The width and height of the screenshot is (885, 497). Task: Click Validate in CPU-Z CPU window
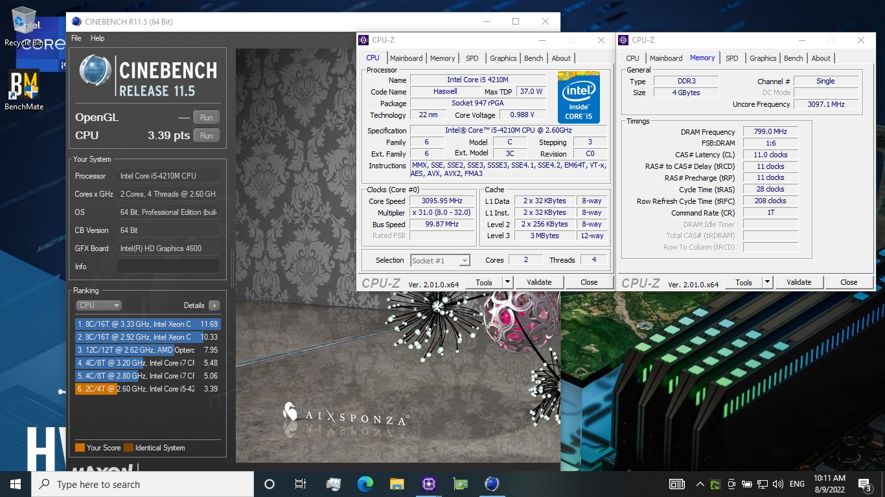pos(539,282)
